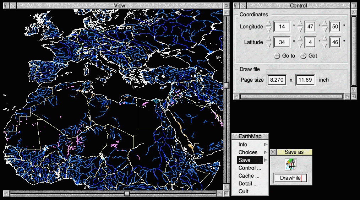Screen dimensions: 360x200
Task: Decrease the Latitude degrees value
Action: (x=269, y=45)
